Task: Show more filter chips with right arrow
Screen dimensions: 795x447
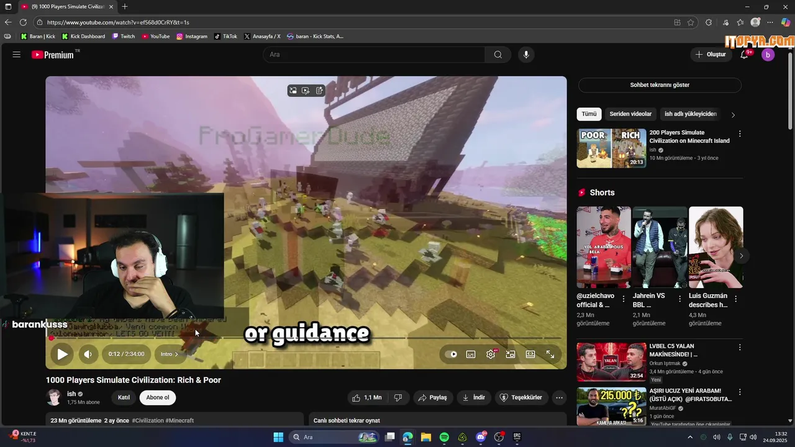Action: (733, 115)
